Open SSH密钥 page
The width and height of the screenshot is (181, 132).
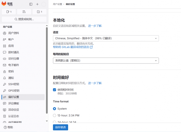[23, 84]
